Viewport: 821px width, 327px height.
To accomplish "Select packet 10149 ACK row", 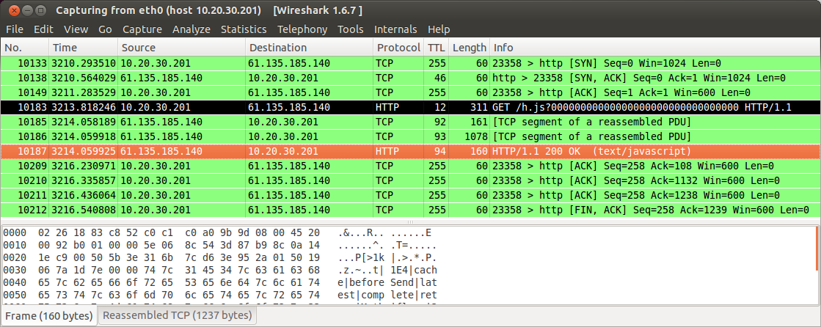I will pyautogui.click(x=411, y=92).
